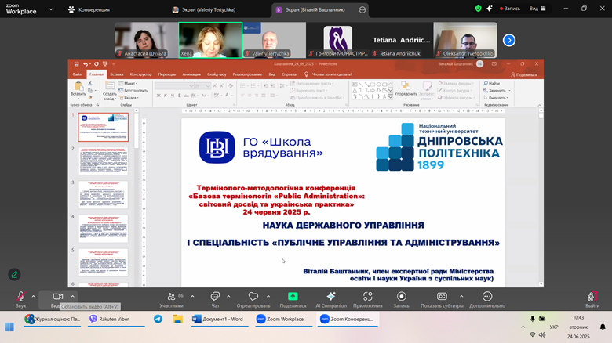
Task: Show next participants with blue arrow
Action: [x=509, y=40]
